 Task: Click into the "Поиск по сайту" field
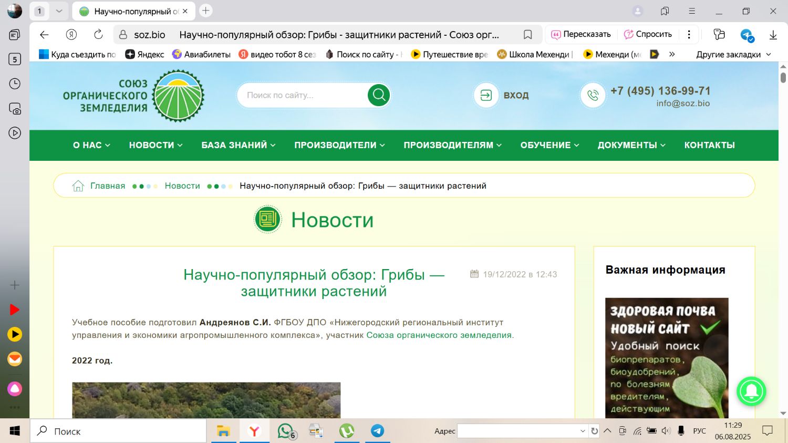pos(302,95)
